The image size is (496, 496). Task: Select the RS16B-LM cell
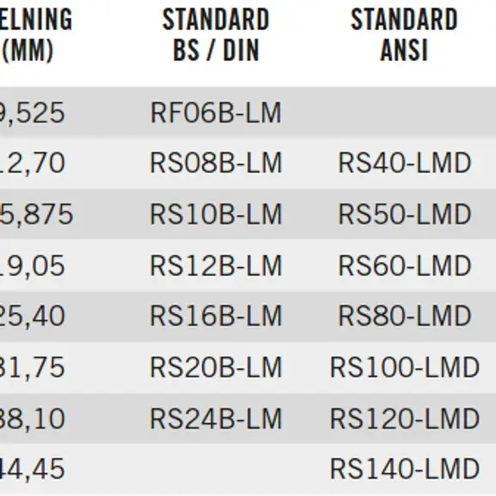coord(216,315)
